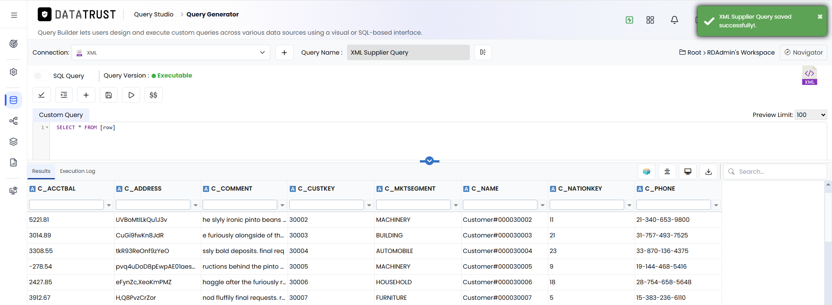Open the C_NATIONKEY filter dropdown arrow
The height and width of the screenshot is (305, 832).
point(629,205)
